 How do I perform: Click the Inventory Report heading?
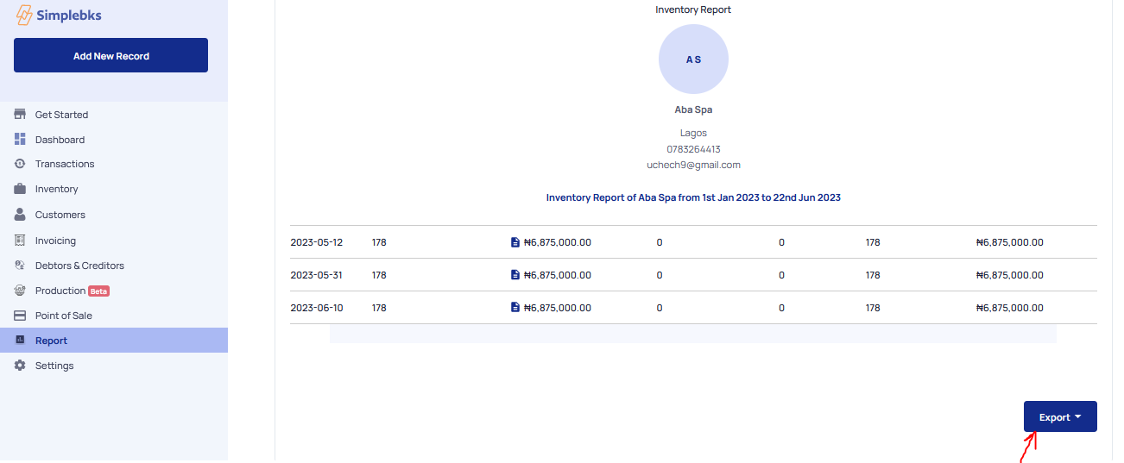coord(693,9)
